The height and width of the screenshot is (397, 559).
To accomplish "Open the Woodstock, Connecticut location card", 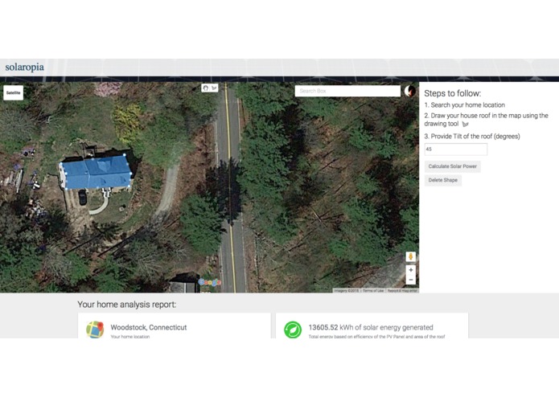I will tap(175, 325).
